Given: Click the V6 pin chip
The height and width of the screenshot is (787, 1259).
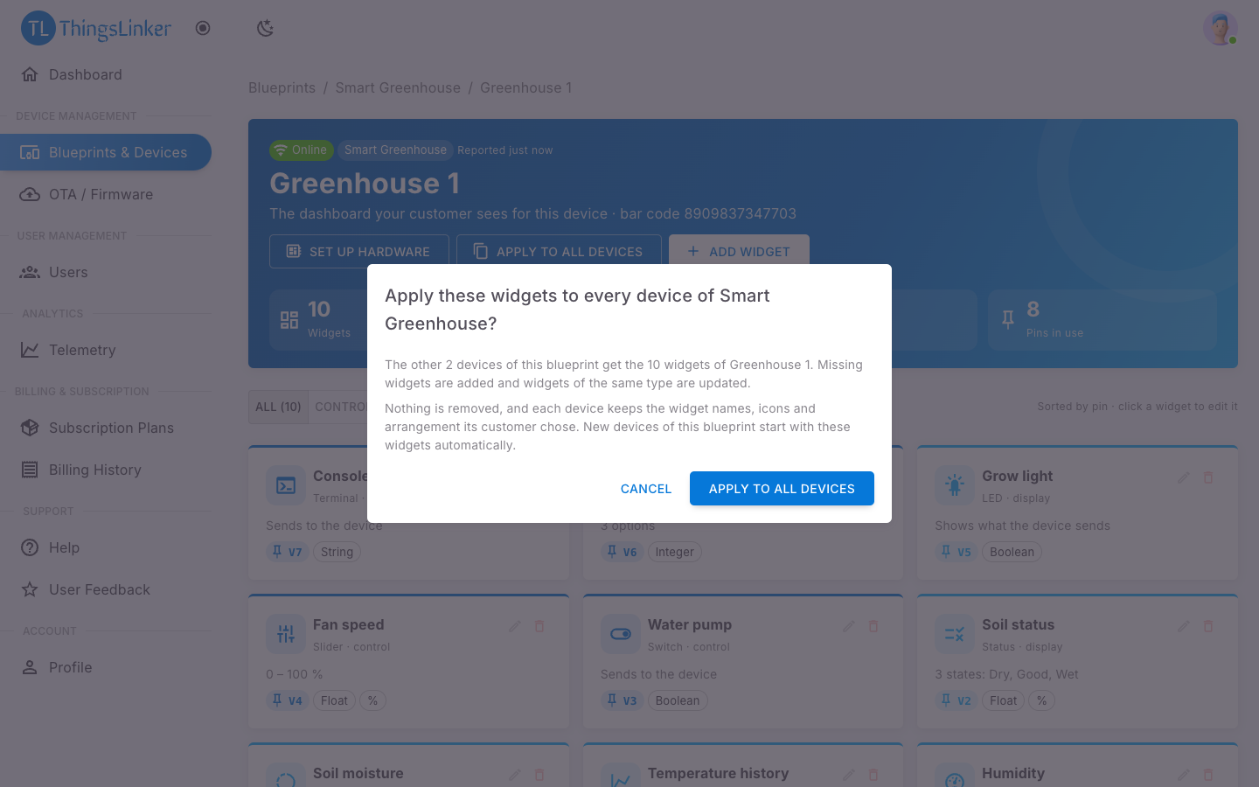Looking at the screenshot, I should (622, 552).
